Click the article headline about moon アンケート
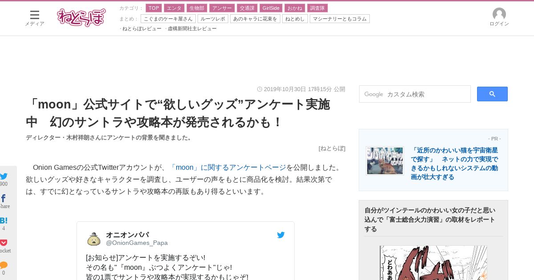 (178, 113)
